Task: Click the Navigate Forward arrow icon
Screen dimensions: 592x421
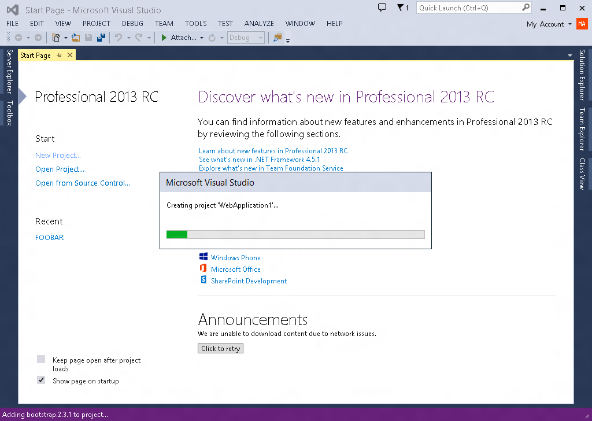Action: (x=38, y=38)
